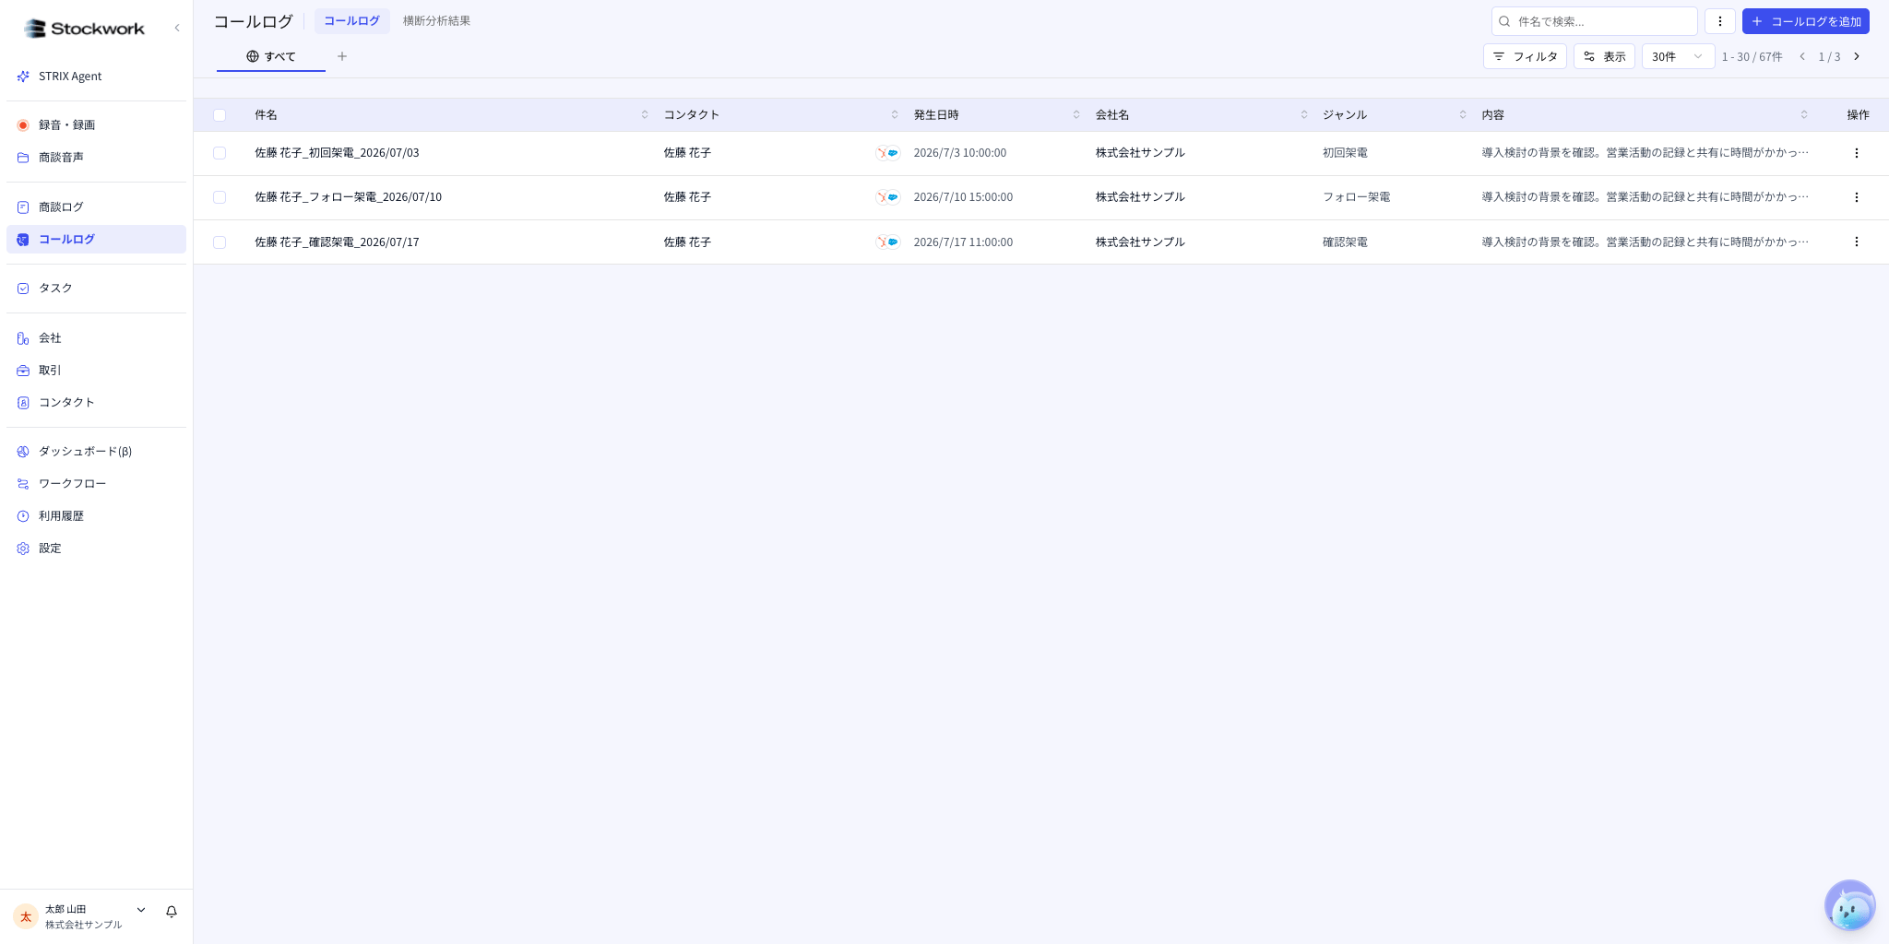Select コールログ in the sidebar

pyautogui.click(x=96, y=239)
